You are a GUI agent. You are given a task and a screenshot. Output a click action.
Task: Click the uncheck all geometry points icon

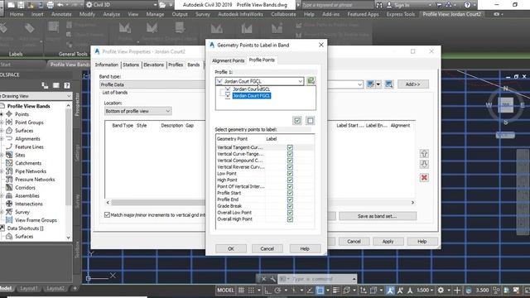310,121
